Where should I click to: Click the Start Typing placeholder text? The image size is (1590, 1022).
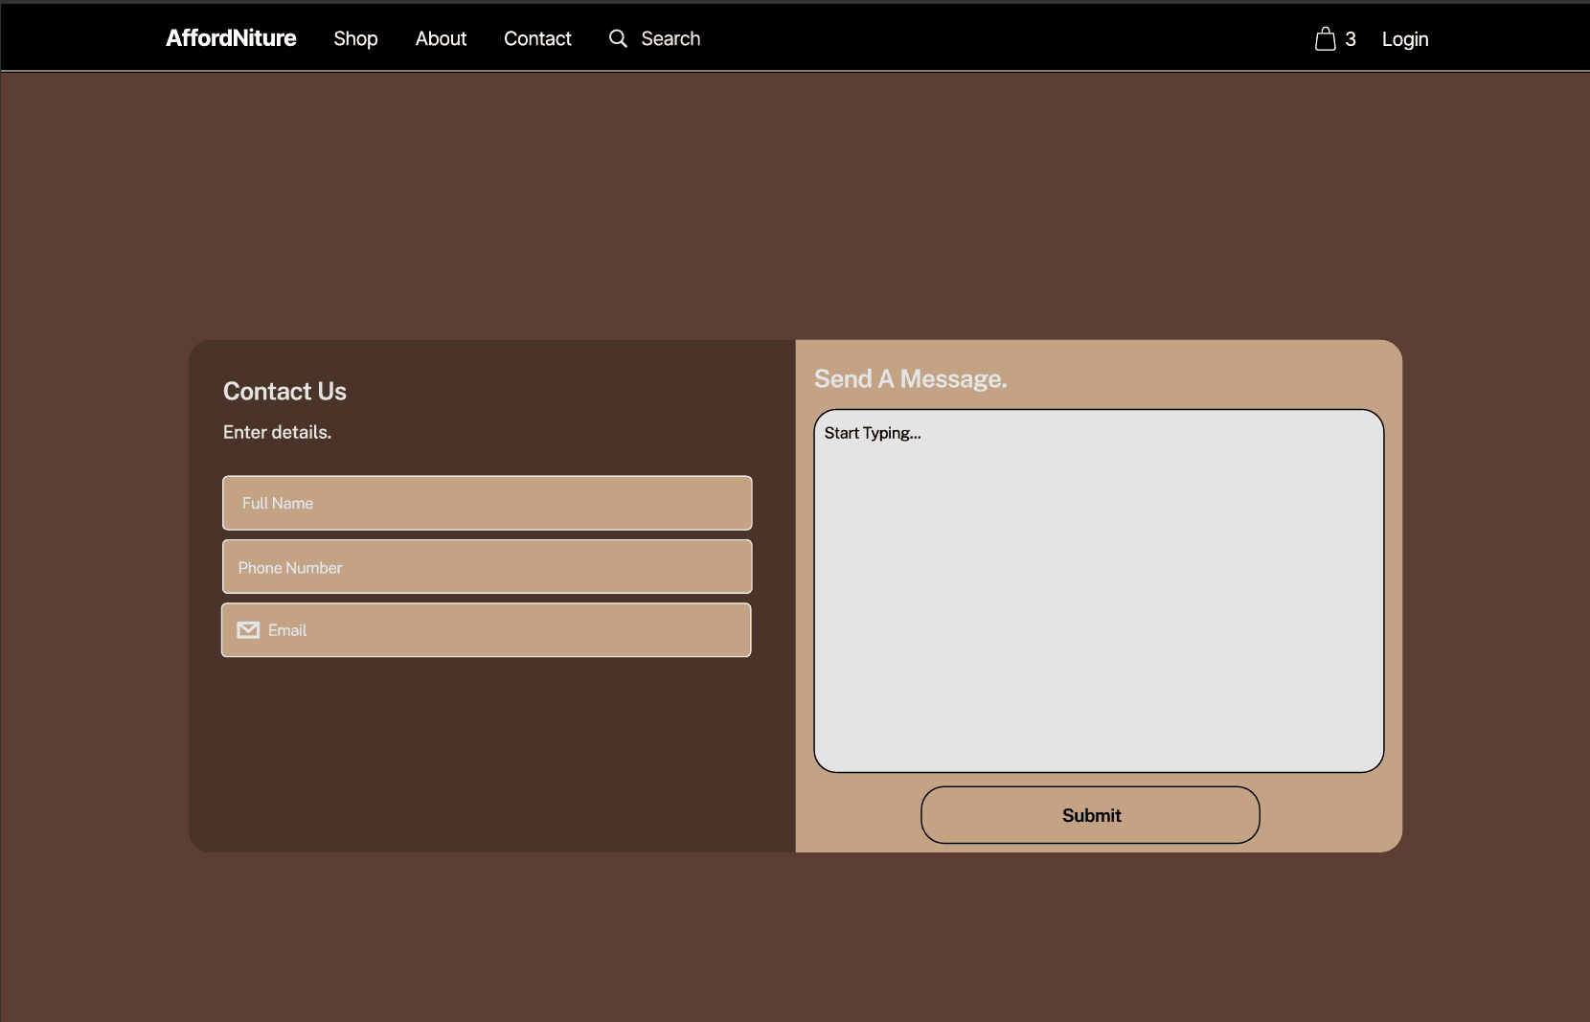click(873, 433)
